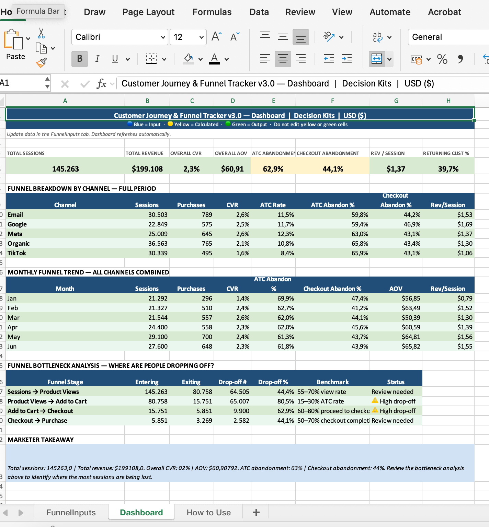The height and width of the screenshot is (527, 489).
Task: Select the TikTok channel cell
Action: (65, 253)
